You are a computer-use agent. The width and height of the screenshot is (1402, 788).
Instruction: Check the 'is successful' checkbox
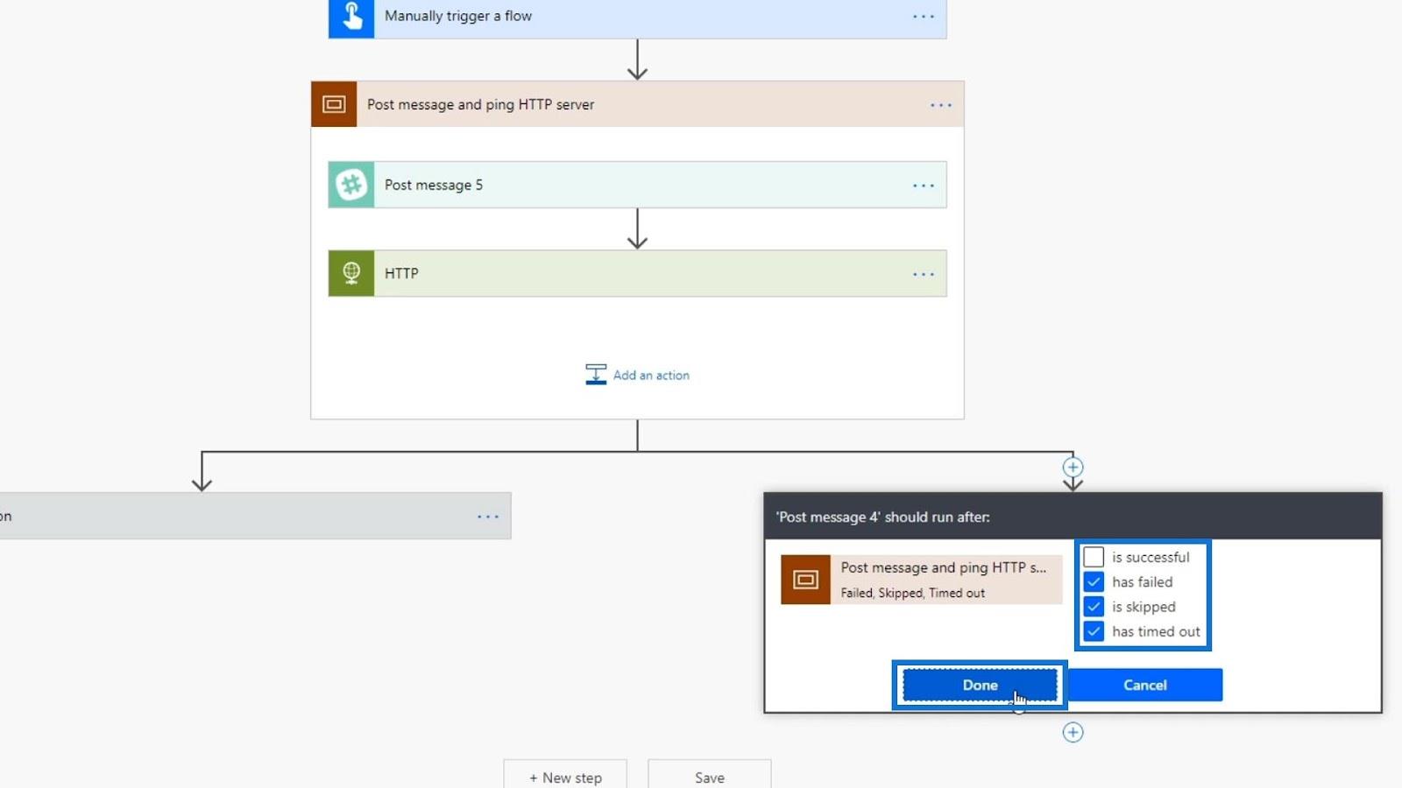click(1094, 557)
